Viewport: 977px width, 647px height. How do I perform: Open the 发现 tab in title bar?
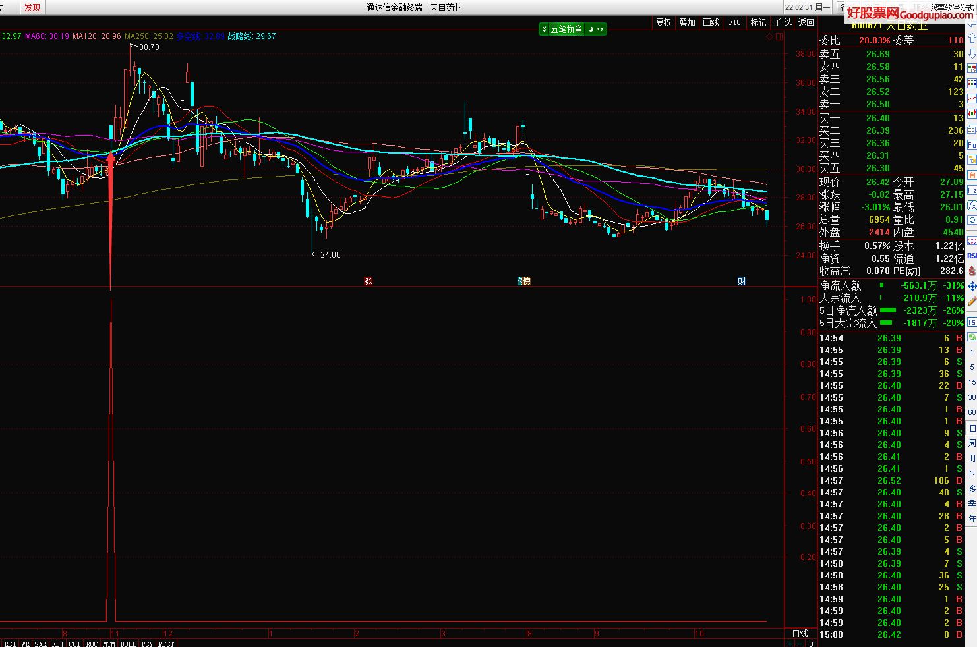coord(32,7)
